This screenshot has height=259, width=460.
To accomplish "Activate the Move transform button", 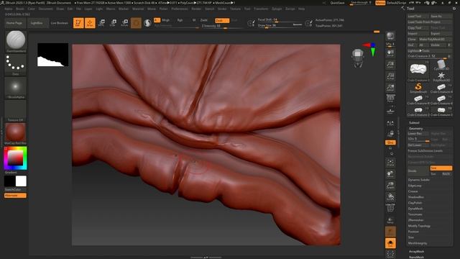I will (102, 23).
